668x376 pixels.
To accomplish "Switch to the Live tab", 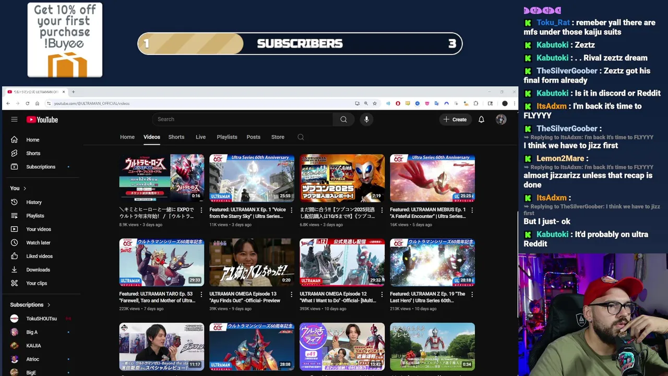I will coord(200,137).
